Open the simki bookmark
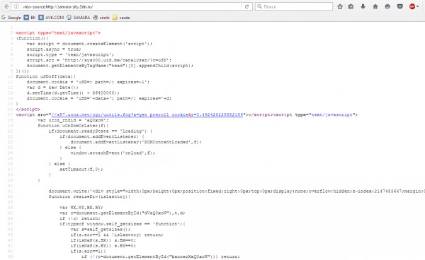 click(101, 18)
